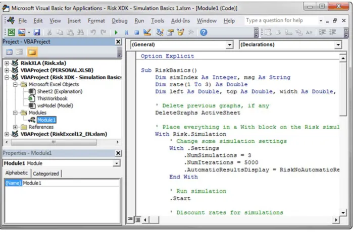The image size is (353, 232).
Task: Open the Insert menu
Action: 74,21
